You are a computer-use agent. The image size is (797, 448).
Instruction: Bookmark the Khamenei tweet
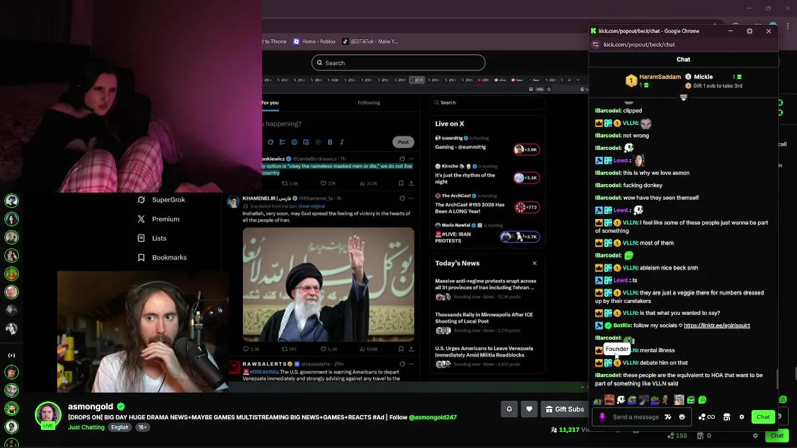point(400,349)
